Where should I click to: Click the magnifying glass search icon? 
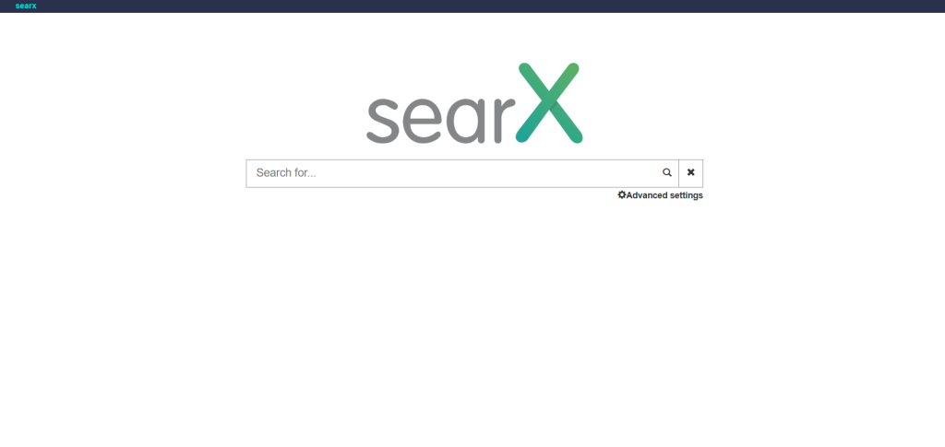point(666,172)
